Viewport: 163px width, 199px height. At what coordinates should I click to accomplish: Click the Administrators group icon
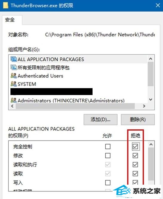13,100
